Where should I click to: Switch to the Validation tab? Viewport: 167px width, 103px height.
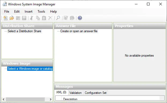tap(76, 93)
